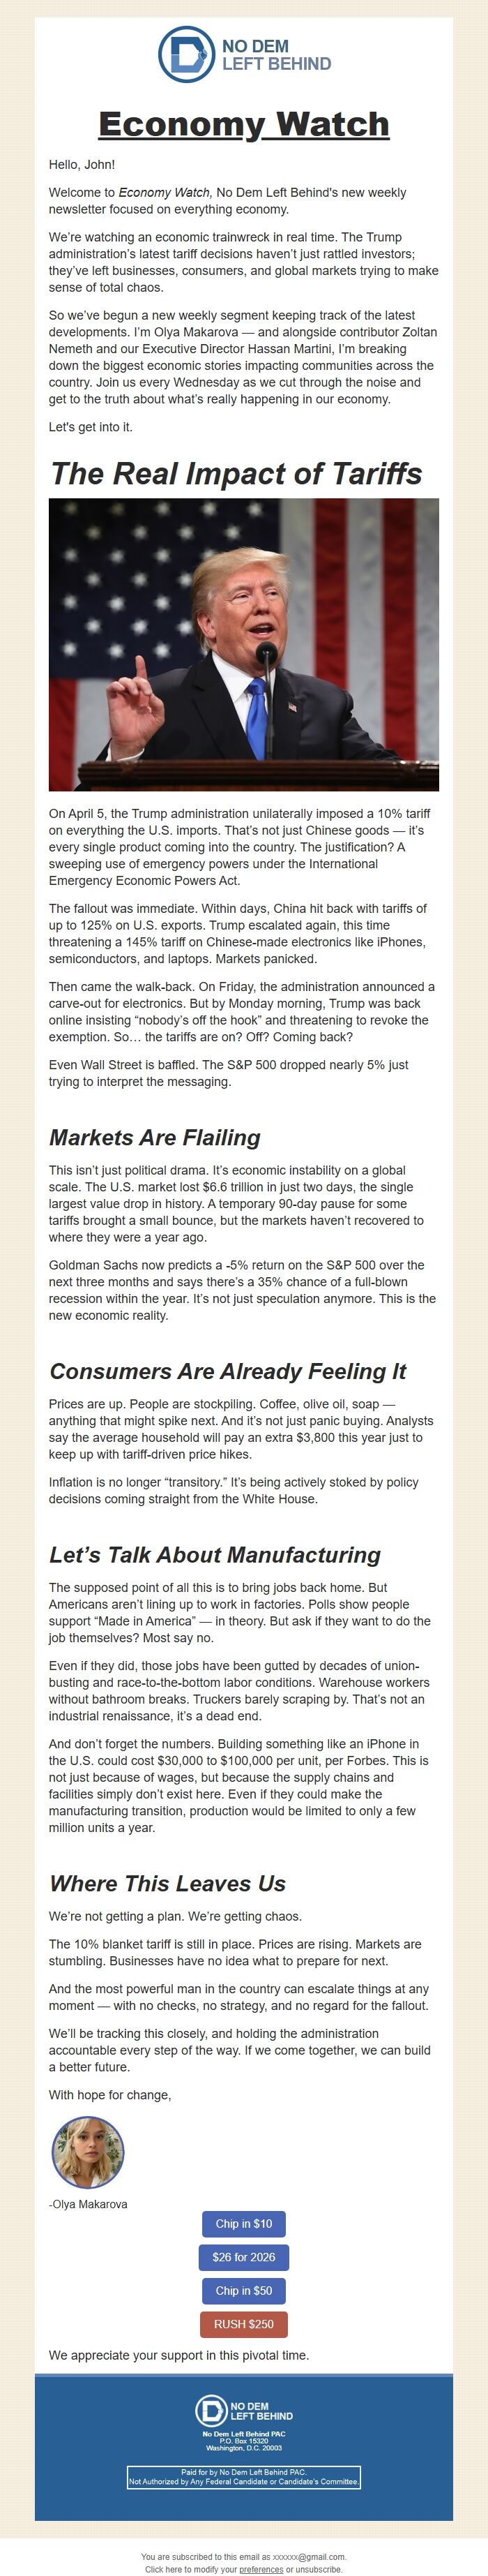Click the red RUSH $250 button

click(x=243, y=2323)
